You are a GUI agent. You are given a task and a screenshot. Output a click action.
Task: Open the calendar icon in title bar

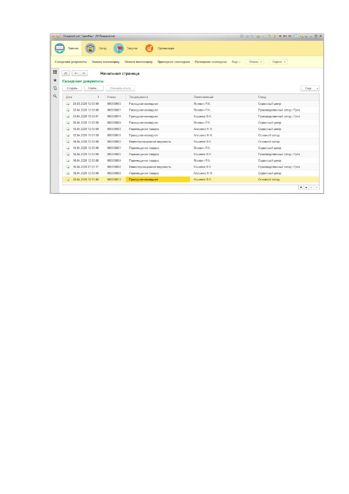point(274,36)
